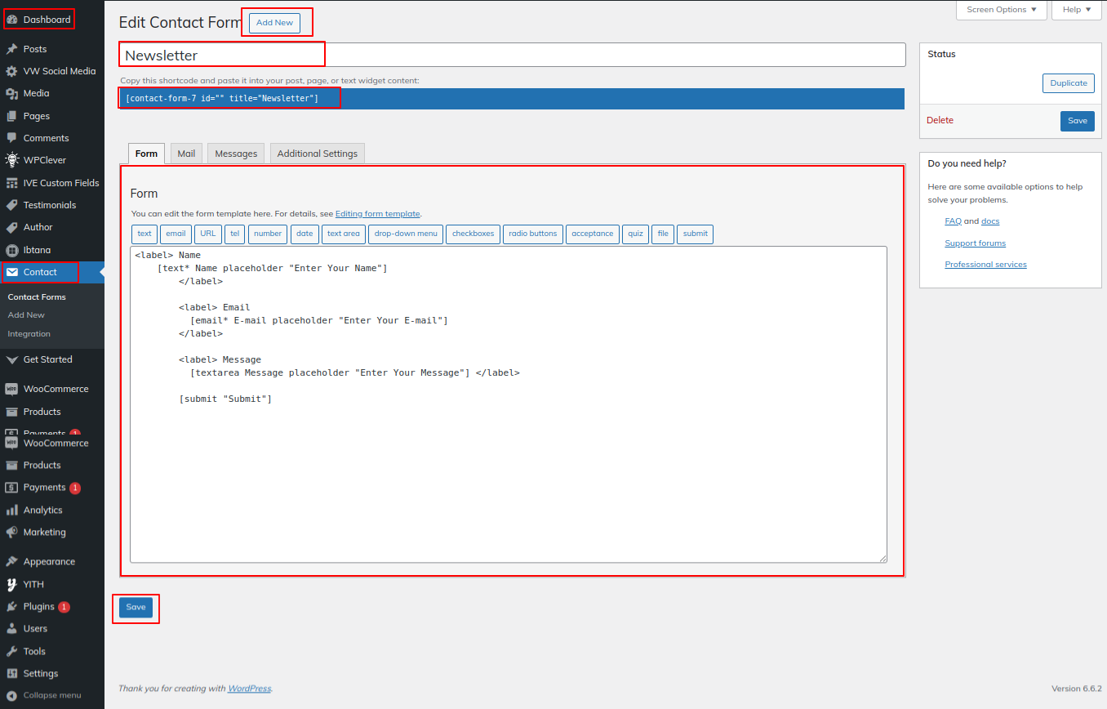Insert a radio buttons form tag
Image resolution: width=1107 pixels, height=709 pixels.
pyautogui.click(x=532, y=234)
